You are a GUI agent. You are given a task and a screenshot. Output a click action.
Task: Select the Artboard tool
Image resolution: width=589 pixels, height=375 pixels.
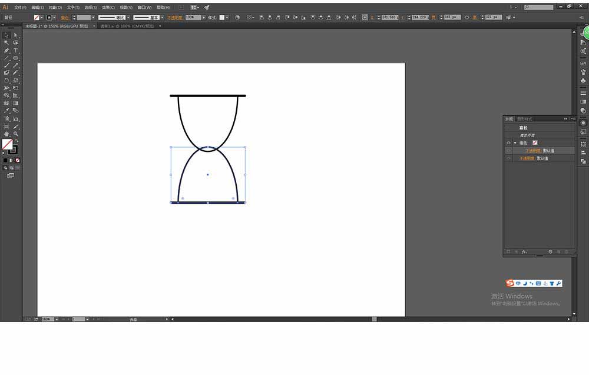point(6,127)
